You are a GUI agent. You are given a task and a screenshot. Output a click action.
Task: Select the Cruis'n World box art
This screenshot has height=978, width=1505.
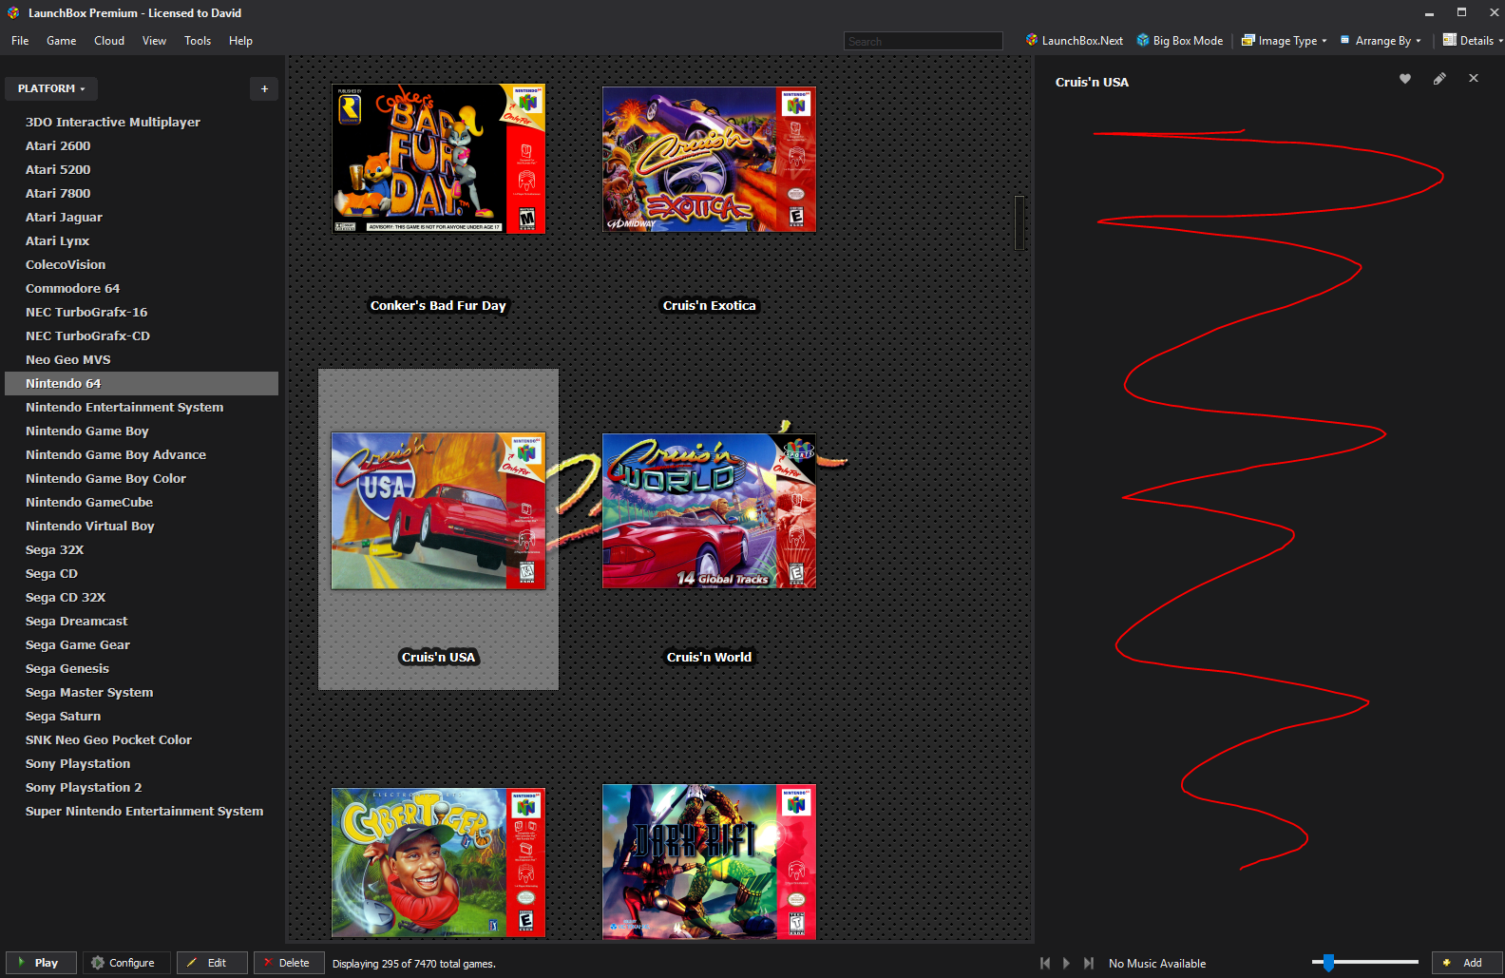pos(709,511)
